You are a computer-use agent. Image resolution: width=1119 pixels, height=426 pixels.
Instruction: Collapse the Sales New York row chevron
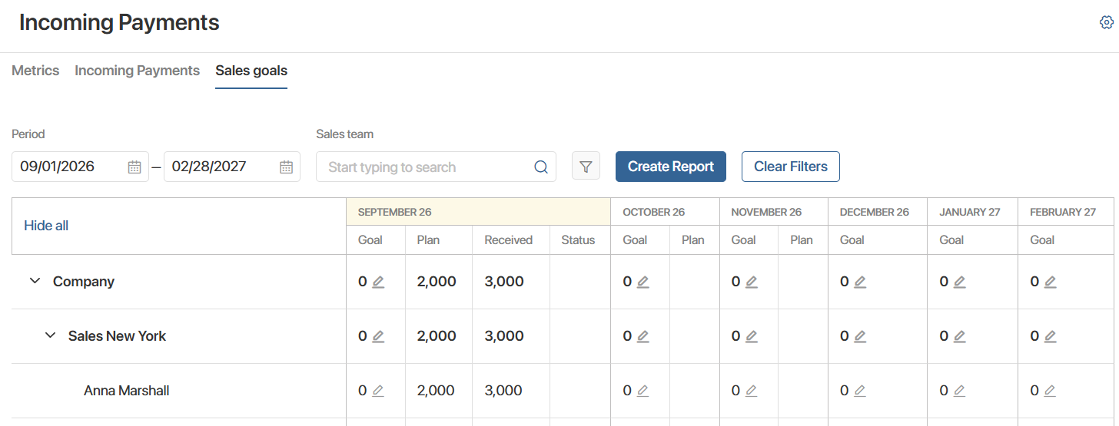pyautogui.click(x=50, y=335)
